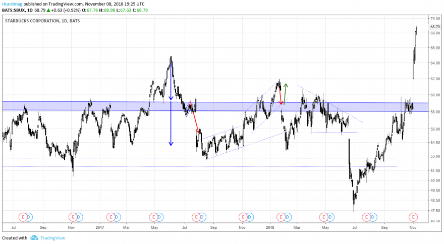Open the TradingView link at the bottom
This screenshot has height=244, width=444.
[52, 238]
